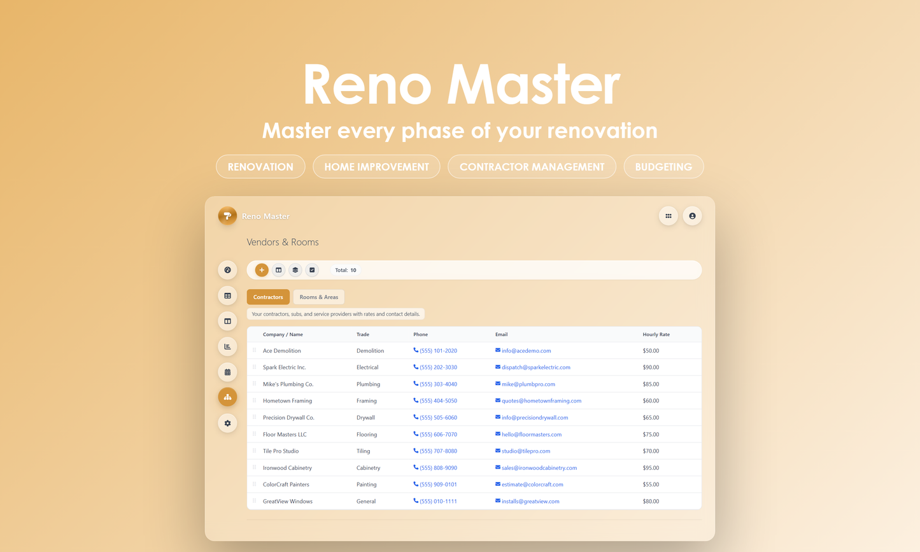The width and height of the screenshot is (920, 552).
Task: Click the toolbar layers group icon
Action: 295,270
